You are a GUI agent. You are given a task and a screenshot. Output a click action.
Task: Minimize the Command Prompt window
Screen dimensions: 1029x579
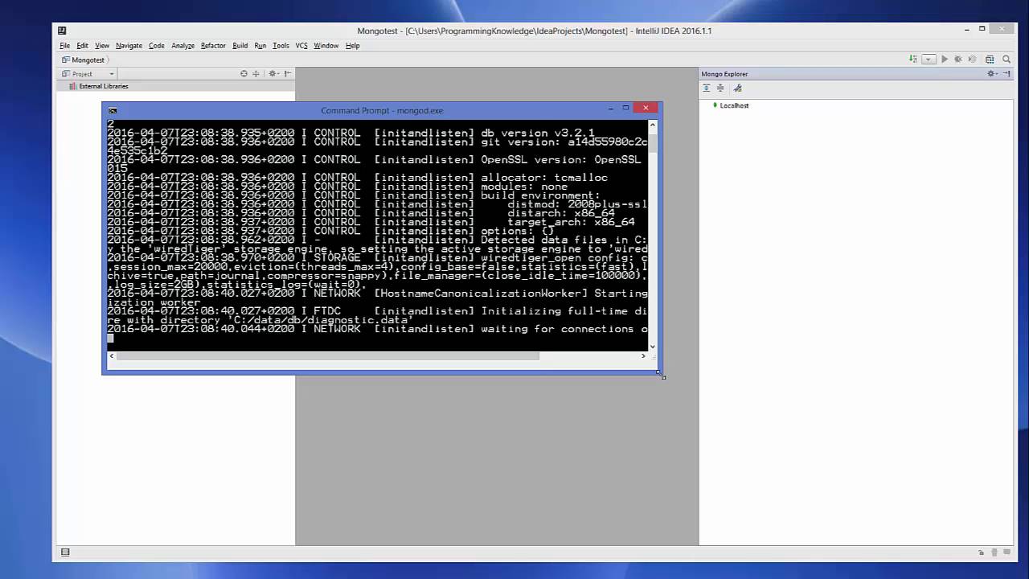pos(611,108)
